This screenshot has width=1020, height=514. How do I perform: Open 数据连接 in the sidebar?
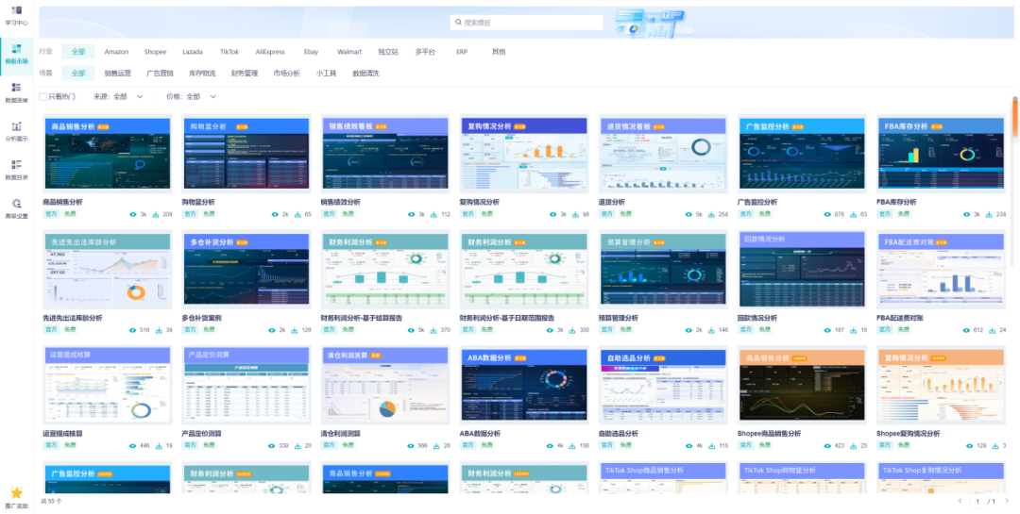pyautogui.click(x=17, y=93)
